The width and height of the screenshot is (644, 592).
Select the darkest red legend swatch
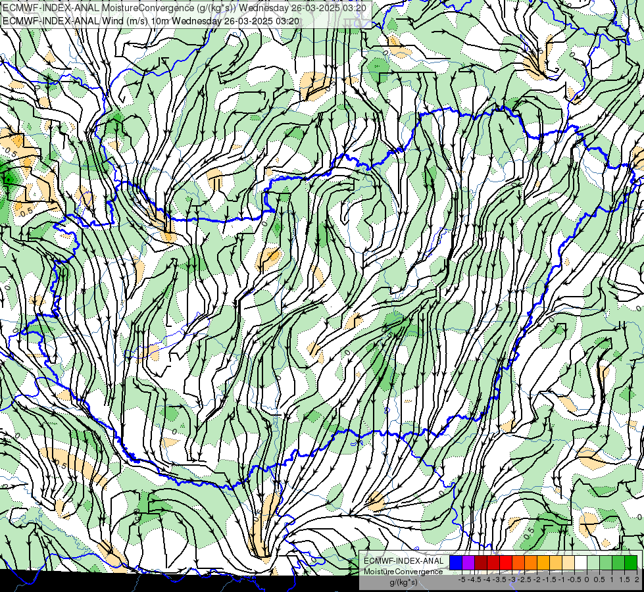(x=481, y=563)
